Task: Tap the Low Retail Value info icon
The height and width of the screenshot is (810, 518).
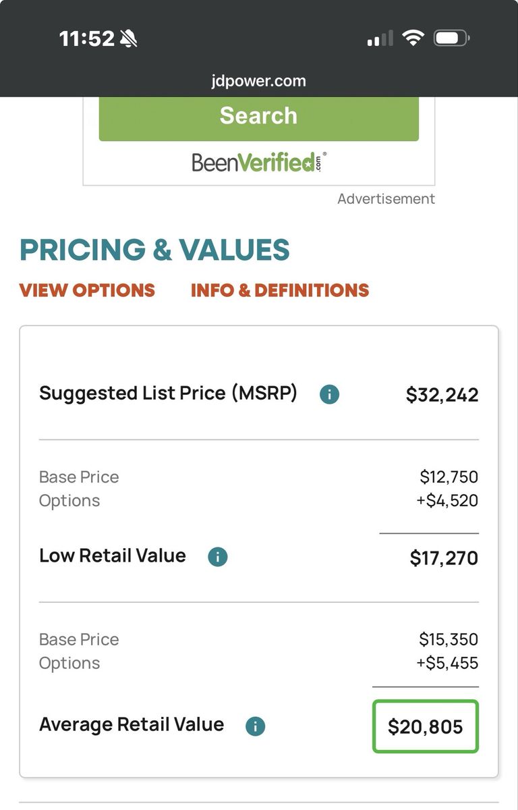Action: coord(217,557)
